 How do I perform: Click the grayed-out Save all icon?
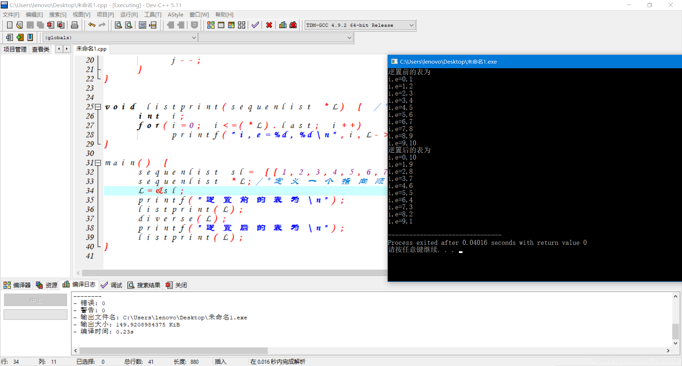(40, 25)
